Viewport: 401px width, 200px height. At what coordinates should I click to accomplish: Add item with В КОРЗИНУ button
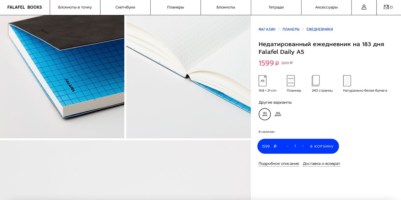[322, 146]
